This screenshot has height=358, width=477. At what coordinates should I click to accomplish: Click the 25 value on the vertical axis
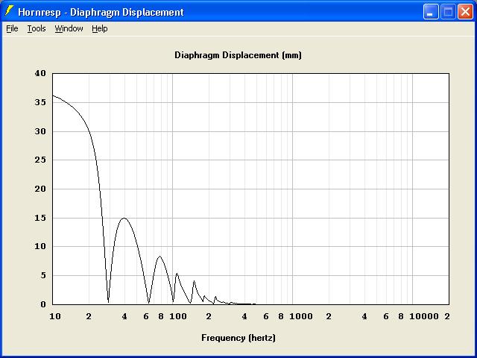(40, 160)
